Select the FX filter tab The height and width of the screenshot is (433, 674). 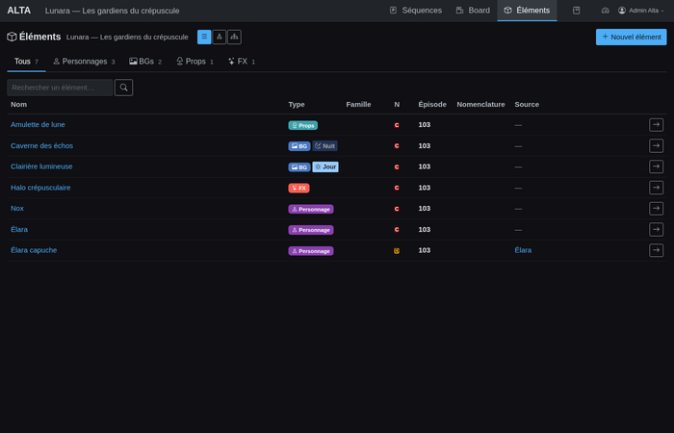tap(241, 62)
